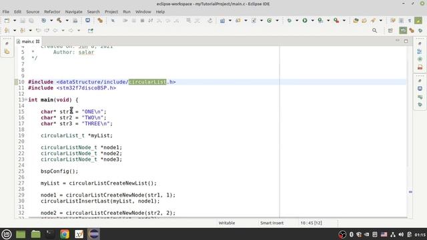427x240 pixels.
Task: Maximize the editor area button
Action: pos(406,41)
